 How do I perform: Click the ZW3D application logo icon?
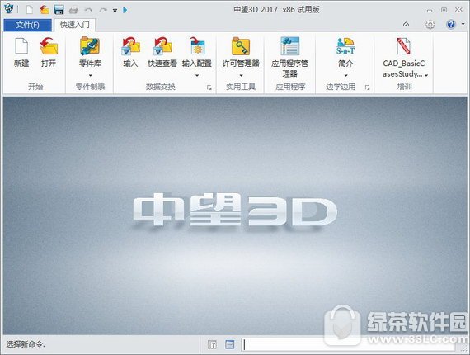tap(9, 9)
